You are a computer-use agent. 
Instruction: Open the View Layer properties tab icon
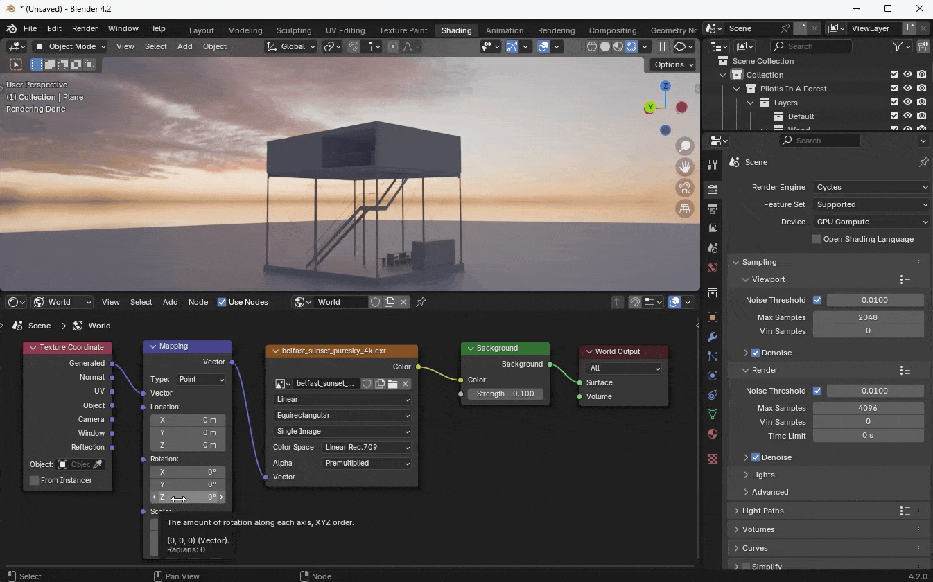coord(712,228)
